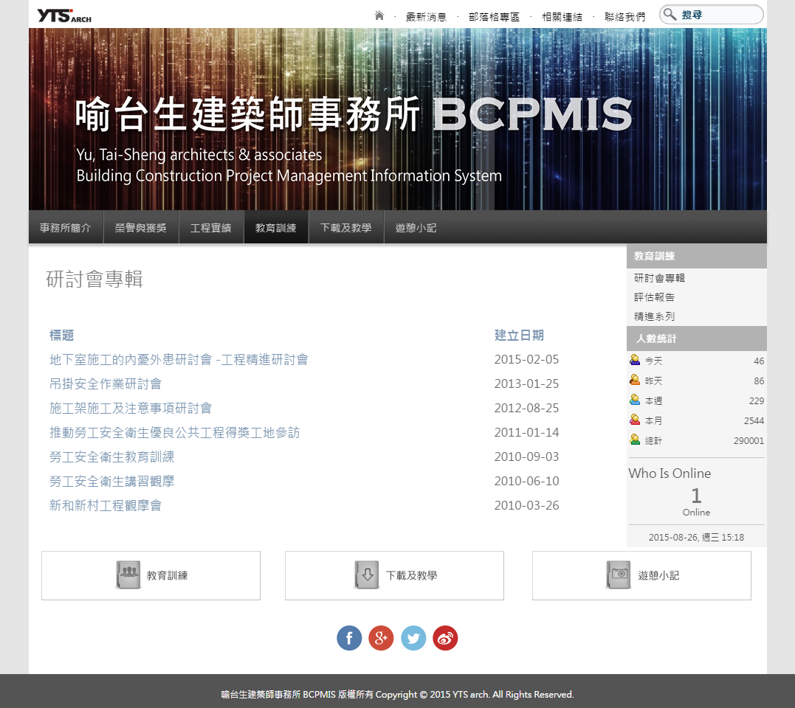Screen dimensions: 795x708
Task: Click the 搜尋 search input field
Action: [718, 15]
